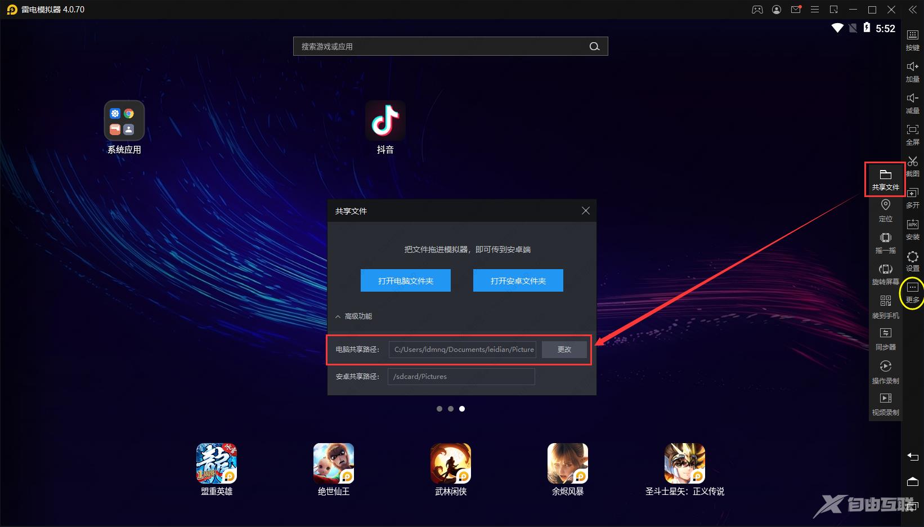Open 共享文件 shared folder tool
Screen dimensions: 924x527
[885, 180]
